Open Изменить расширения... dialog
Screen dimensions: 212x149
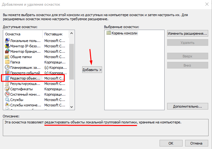(188, 33)
